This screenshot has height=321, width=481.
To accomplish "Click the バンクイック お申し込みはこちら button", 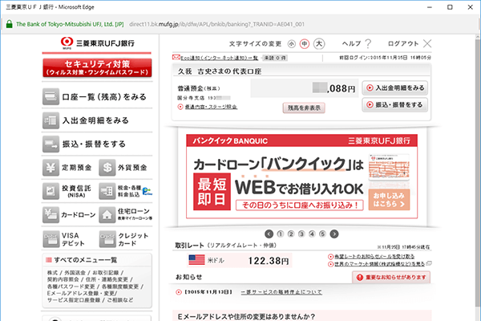I will click(x=389, y=199).
